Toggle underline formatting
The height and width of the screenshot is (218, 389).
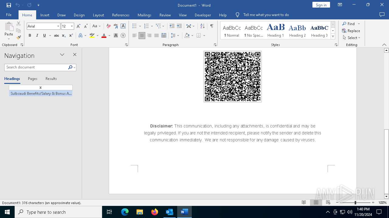pos(44,35)
